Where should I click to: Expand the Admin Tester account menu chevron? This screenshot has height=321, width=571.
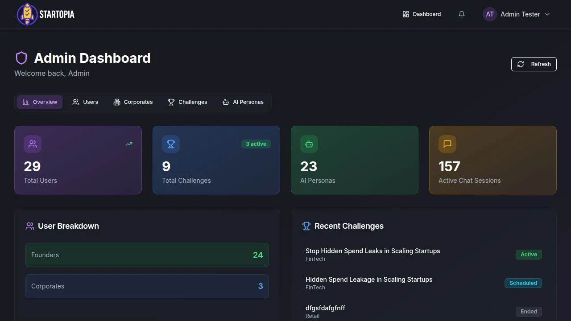(x=547, y=14)
